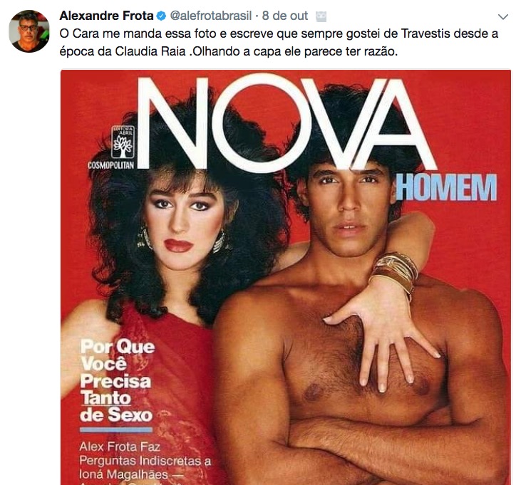Click the owl icon beside the tweet date
Viewport: 521px width, 485px height.
(321, 16)
